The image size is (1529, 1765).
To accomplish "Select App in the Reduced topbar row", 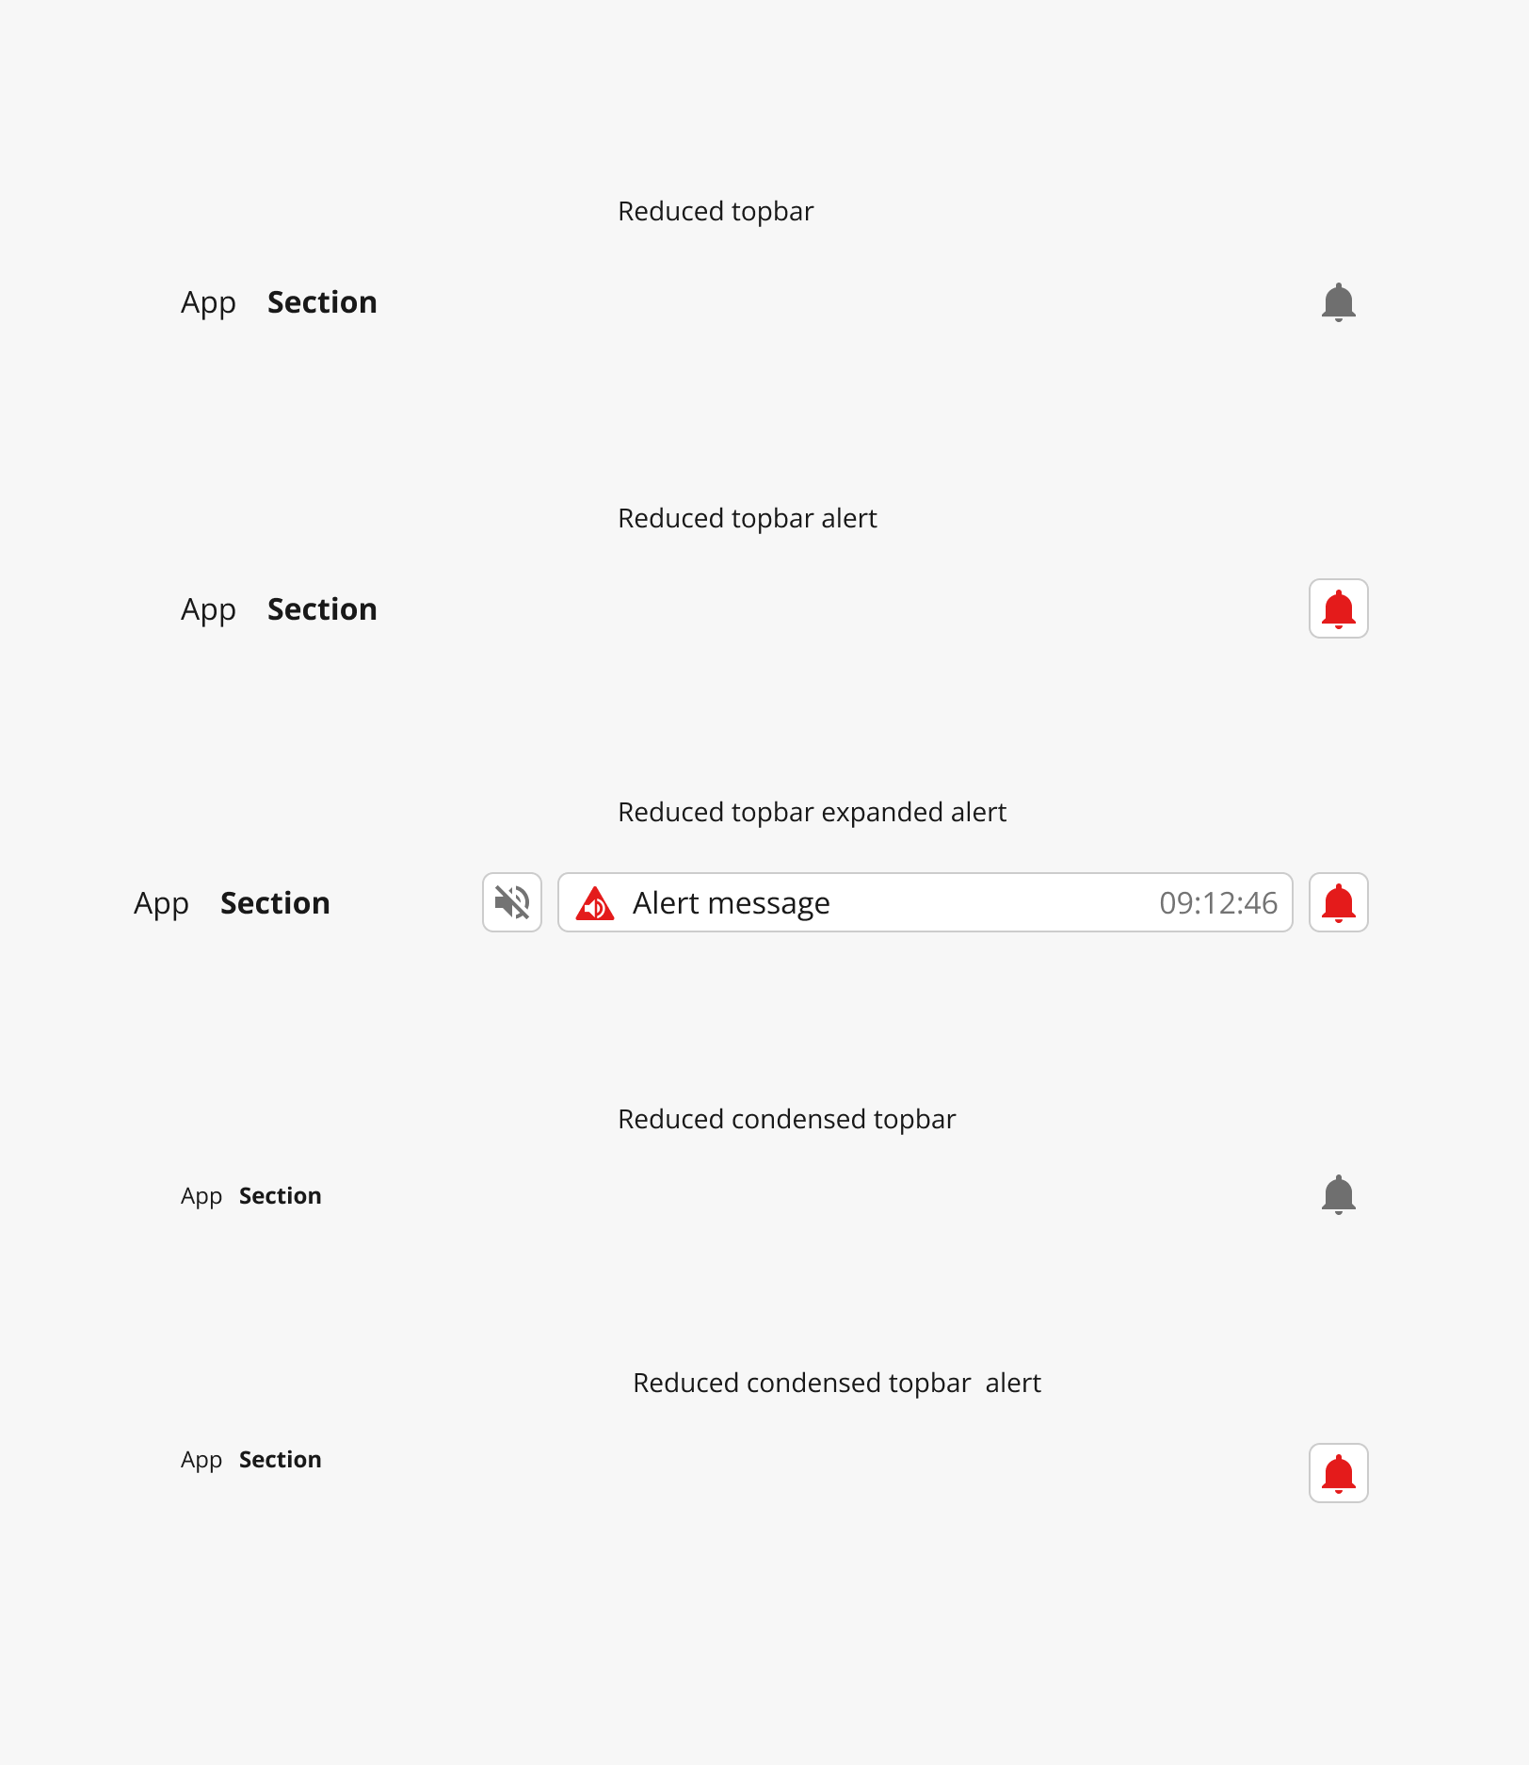I will click(208, 303).
